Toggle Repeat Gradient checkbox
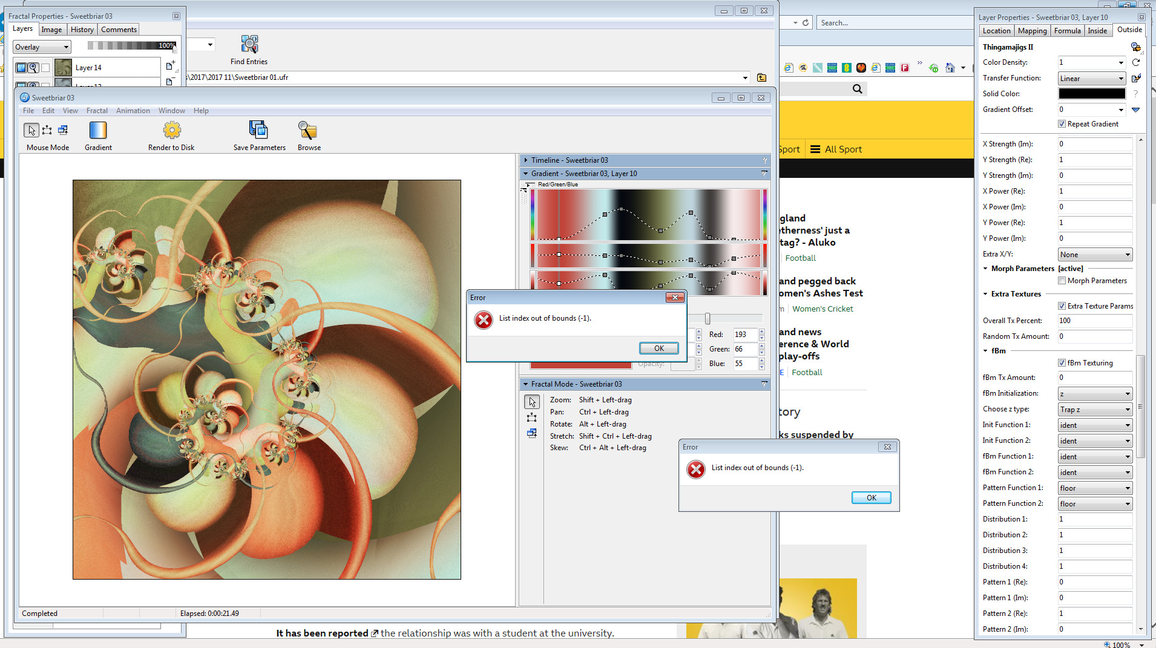Screen dimensions: 1156x648 point(1062,124)
